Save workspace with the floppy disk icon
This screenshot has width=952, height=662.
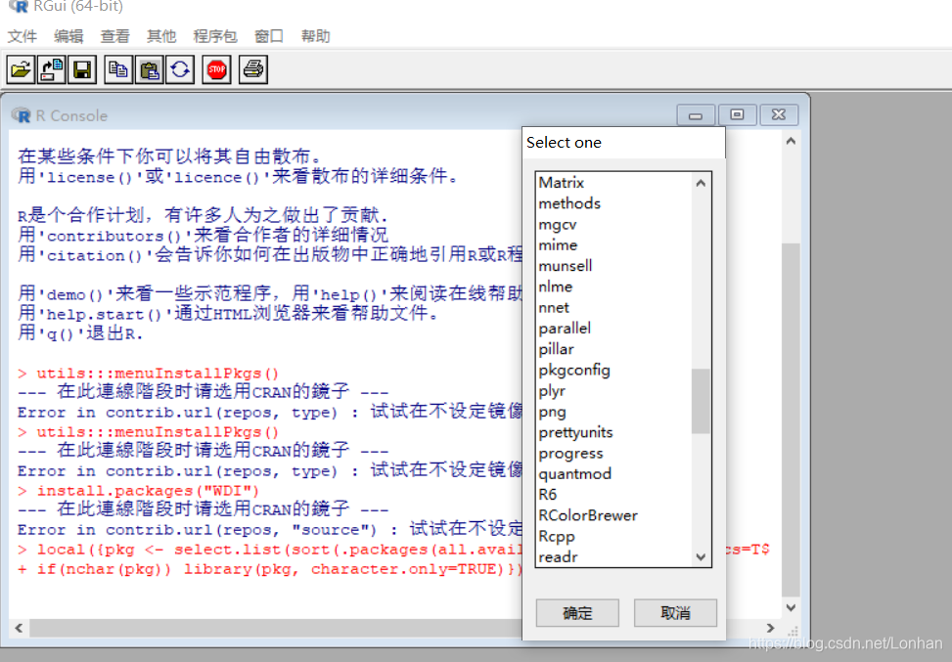82,69
